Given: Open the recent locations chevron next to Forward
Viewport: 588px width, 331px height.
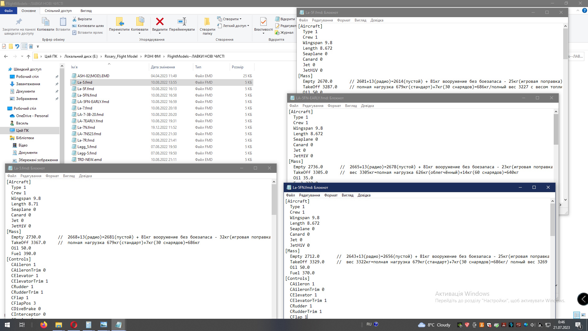Looking at the screenshot, I should tap(22, 56).
